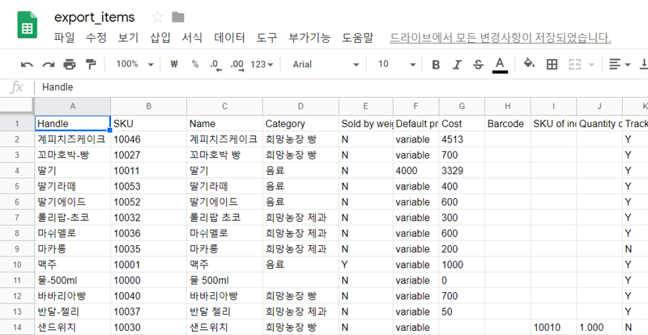Select all cells via corner box
Screen dimensions: 648x335
17,106
